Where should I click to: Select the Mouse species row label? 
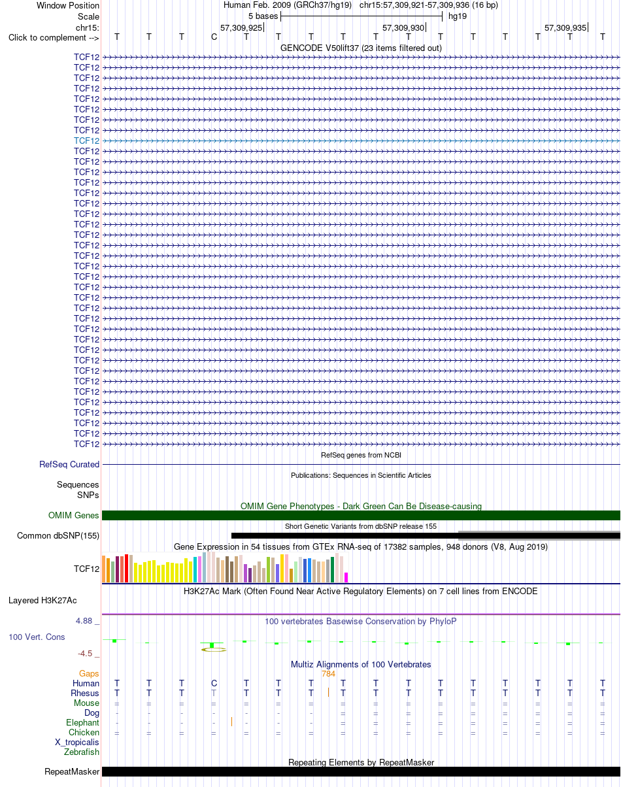click(87, 703)
